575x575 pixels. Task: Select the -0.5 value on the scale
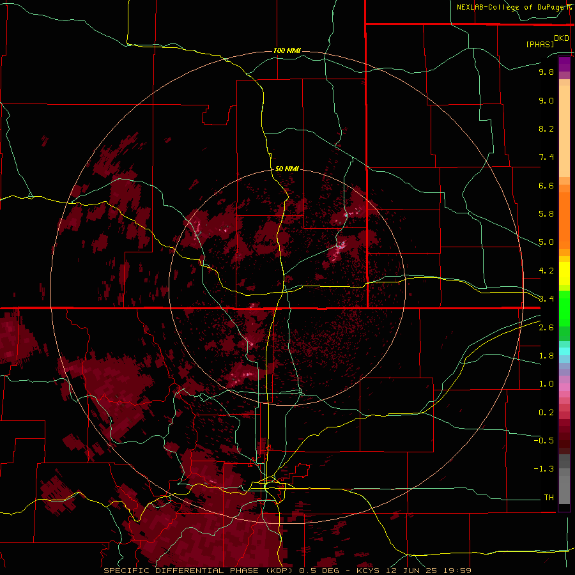click(544, 441)
